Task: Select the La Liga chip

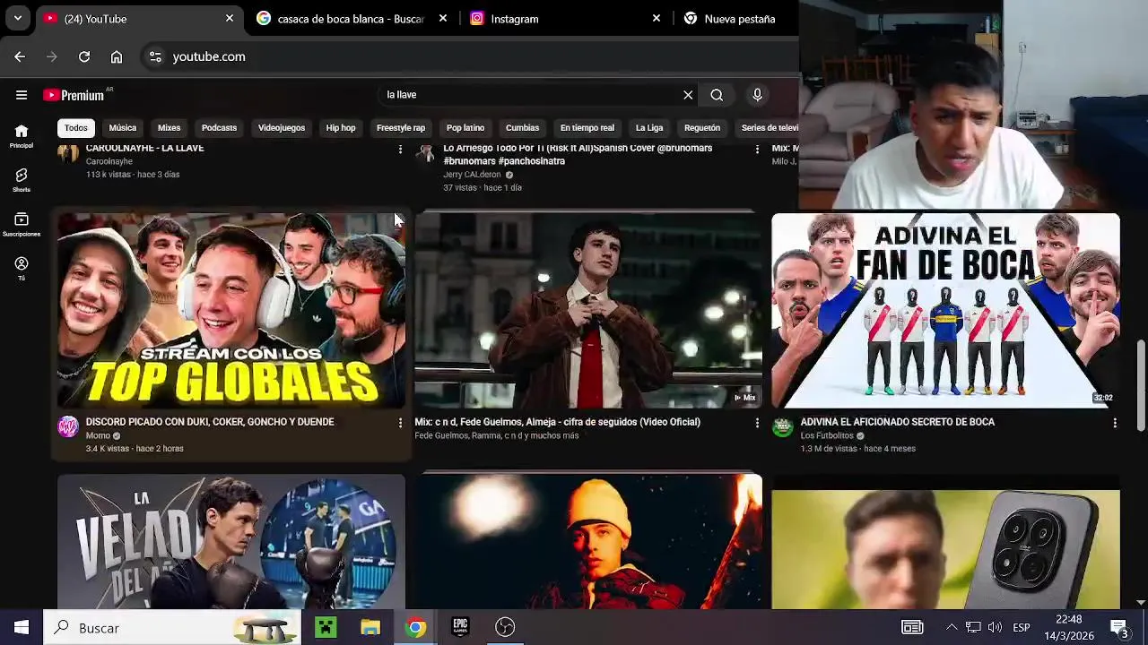Action: pyautogui.click(x=649, y=128)
